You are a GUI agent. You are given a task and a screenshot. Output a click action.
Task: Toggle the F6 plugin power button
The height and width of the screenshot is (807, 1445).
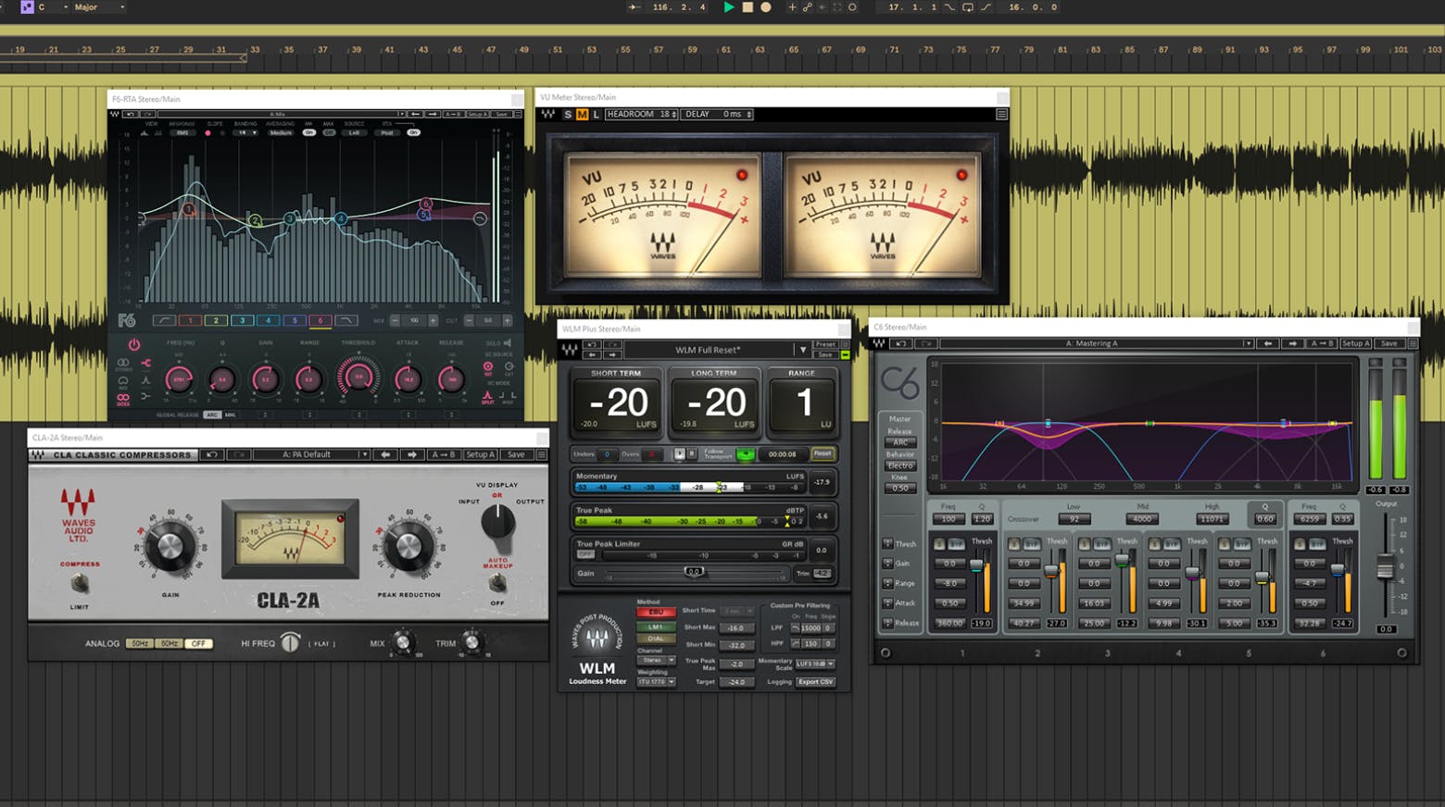(134, 344)
